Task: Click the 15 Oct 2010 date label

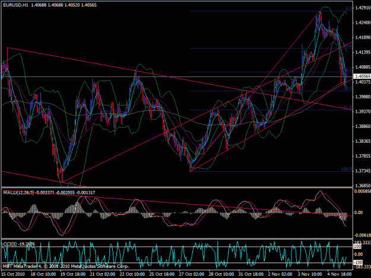Action: (x=13, y=274)
